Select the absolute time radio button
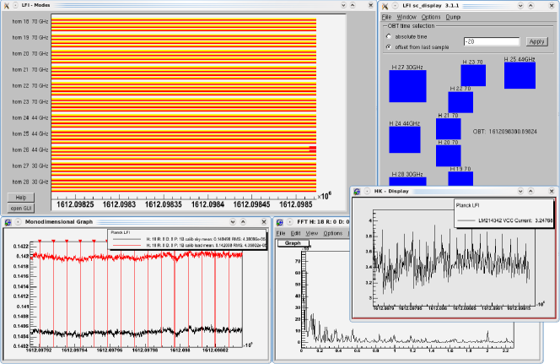560x364 pixels. [x=388, y=36]
